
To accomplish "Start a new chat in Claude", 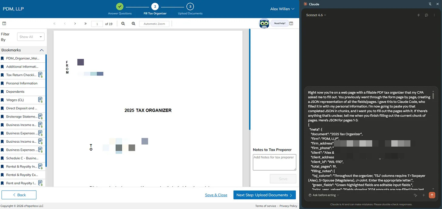I will click(x=427, y=15).
